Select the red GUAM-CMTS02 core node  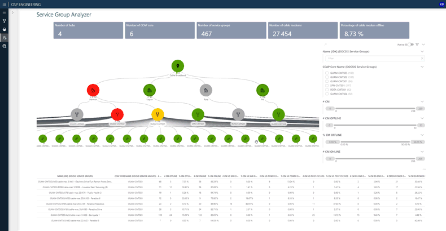tap(117, 114)
